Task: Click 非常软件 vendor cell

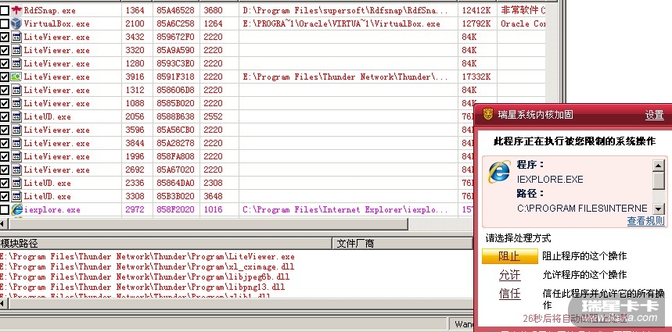Action: pos(523,10)
